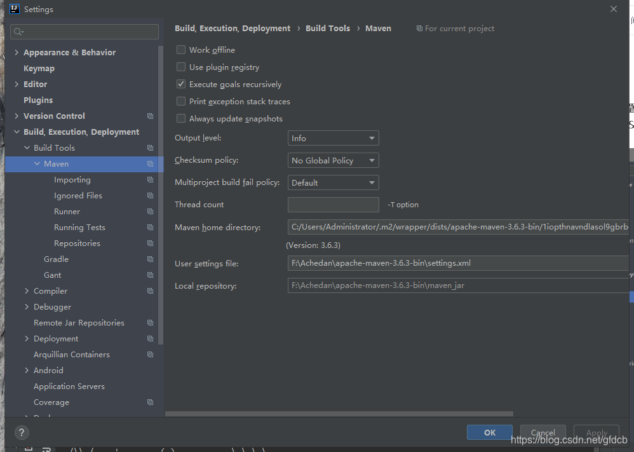Viewport: 634px width, 452px height.
Task: Click the project-level icon beside Build Tools
Action: [151, 148]
